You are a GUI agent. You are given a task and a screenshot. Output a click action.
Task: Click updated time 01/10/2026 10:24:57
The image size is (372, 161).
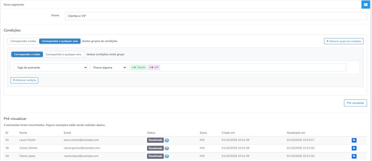coord(300,140)
